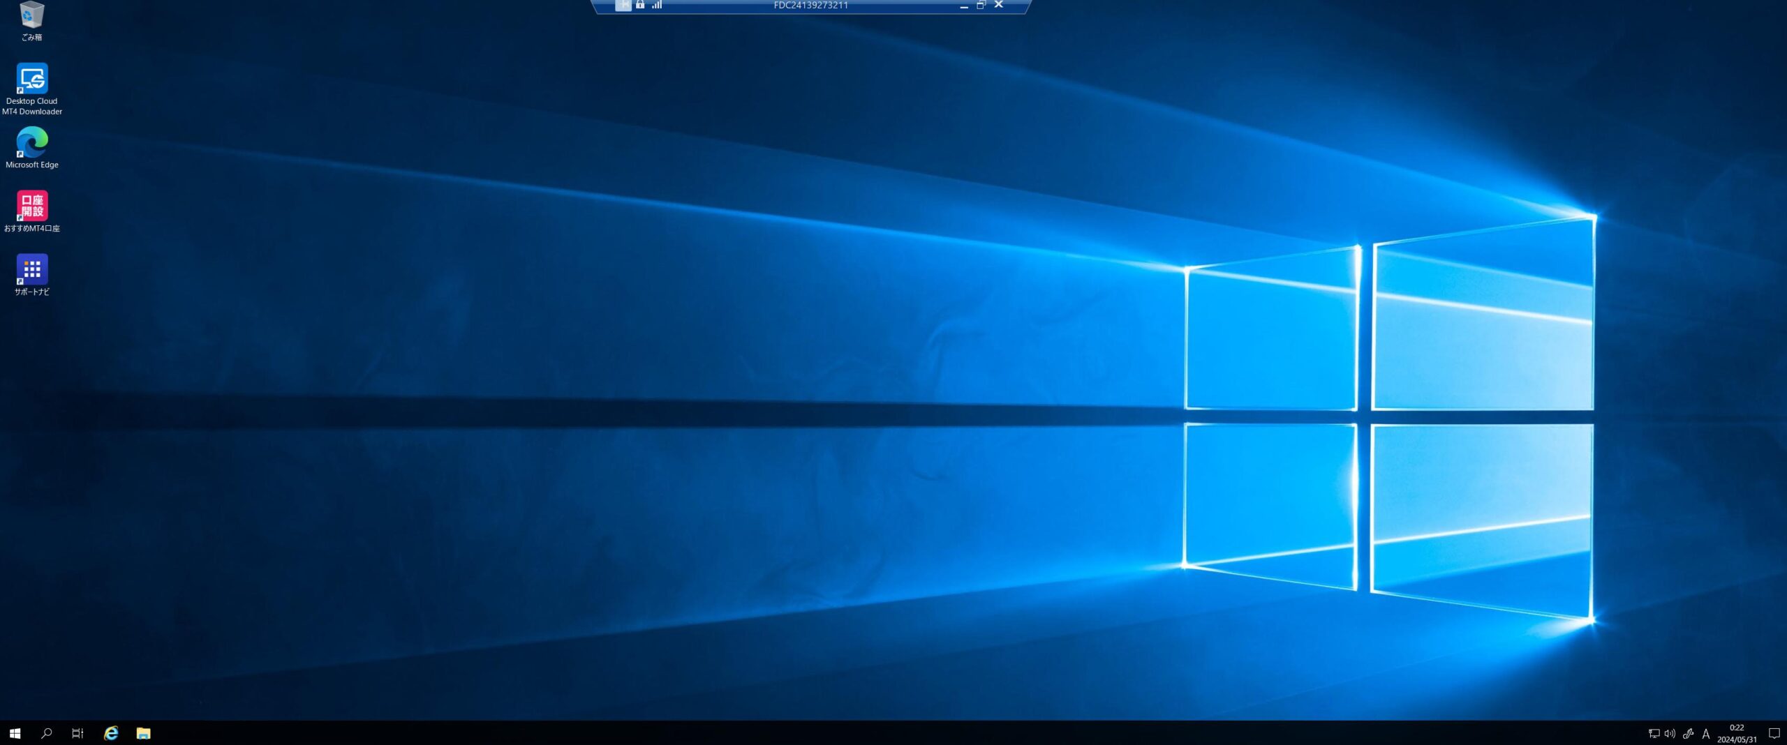Screen dimensions: 1787x745
Task: Open the clock showing 0:22
Action: coord(1737,733)
